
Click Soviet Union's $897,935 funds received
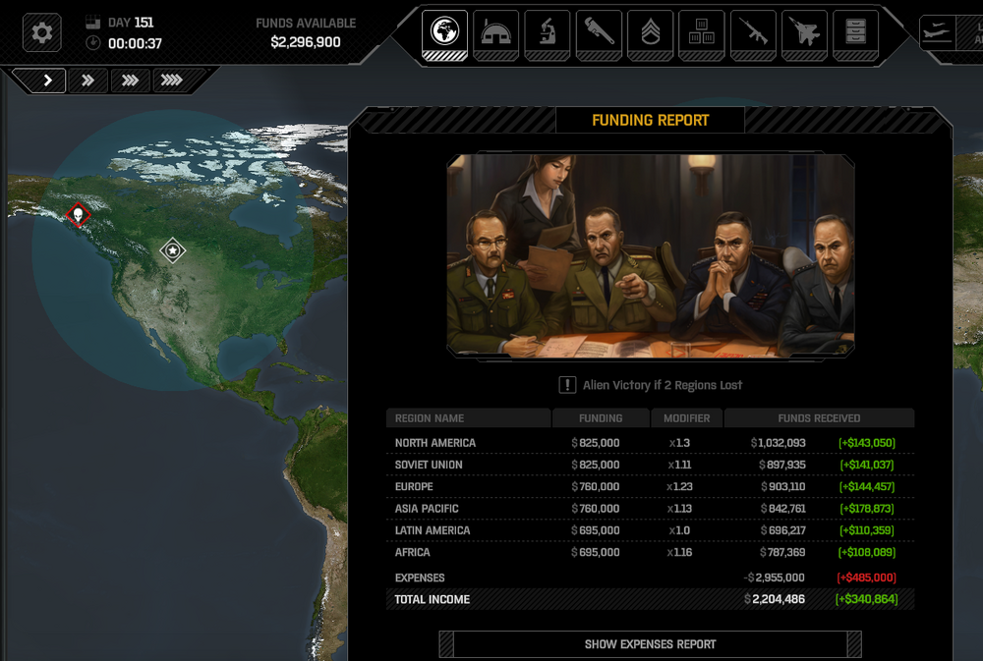coord(782,465)
